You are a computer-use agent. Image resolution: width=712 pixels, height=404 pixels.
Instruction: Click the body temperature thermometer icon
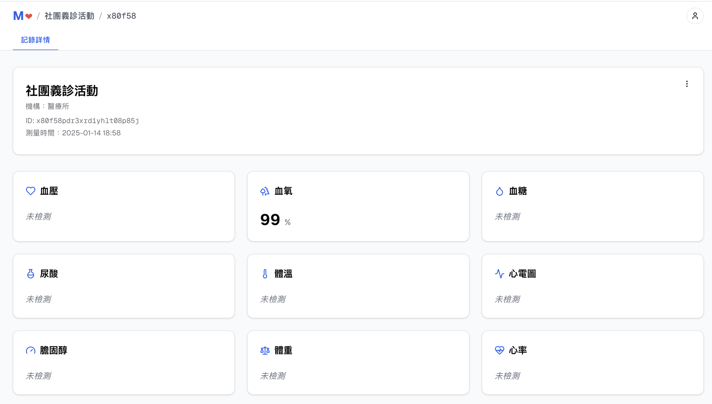tap(265, 274)
